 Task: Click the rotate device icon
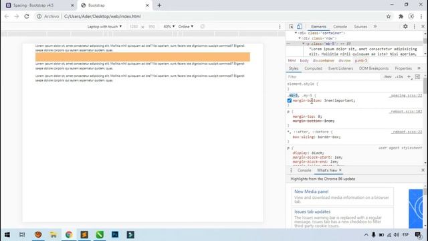click(202, 27)
